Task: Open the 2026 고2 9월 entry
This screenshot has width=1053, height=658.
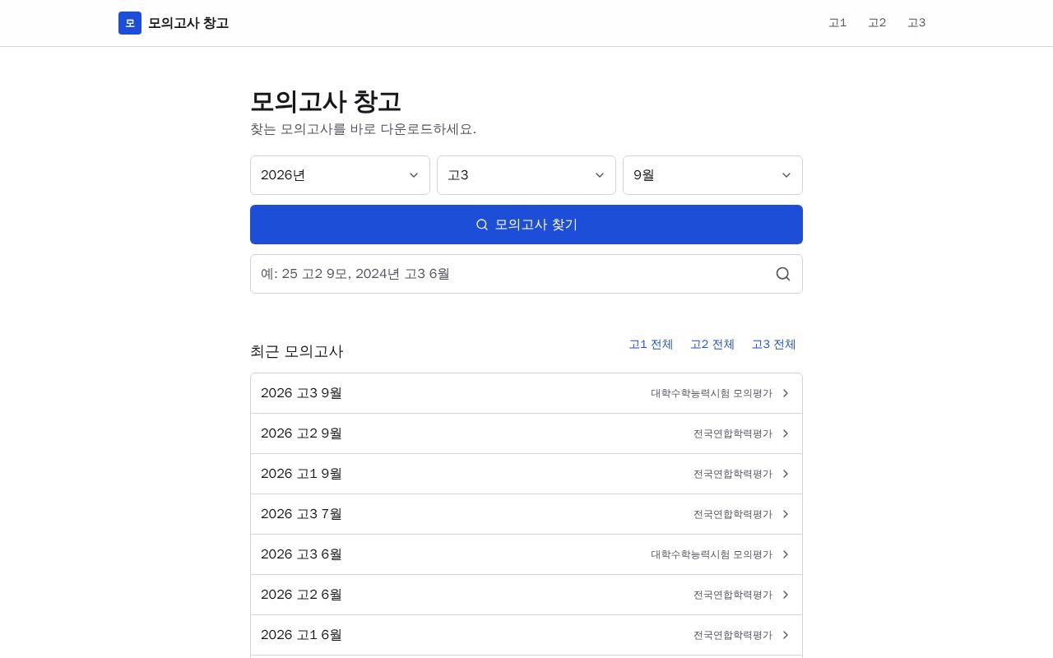Action: 526,433
